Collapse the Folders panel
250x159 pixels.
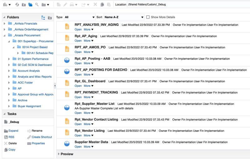(x=4, y=17)
